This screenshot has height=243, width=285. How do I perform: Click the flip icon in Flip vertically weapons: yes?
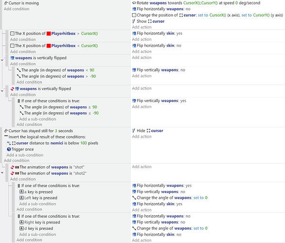tap(134, 101)
